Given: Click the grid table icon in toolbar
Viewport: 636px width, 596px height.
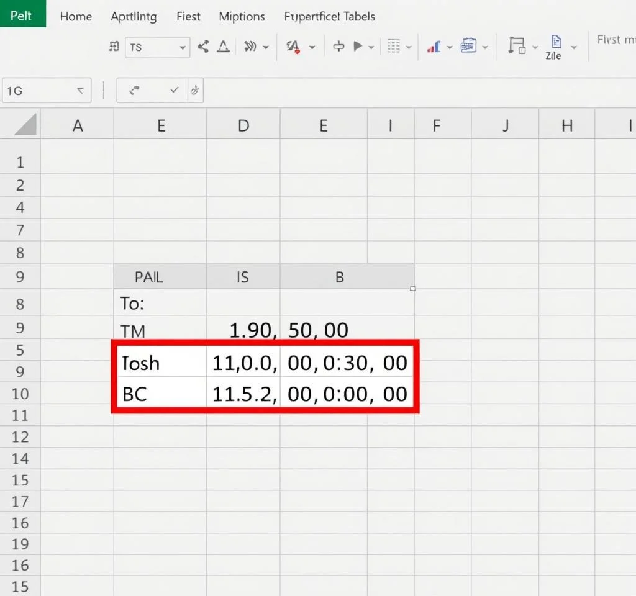Looking at the screenshot, I should point(393,47).
